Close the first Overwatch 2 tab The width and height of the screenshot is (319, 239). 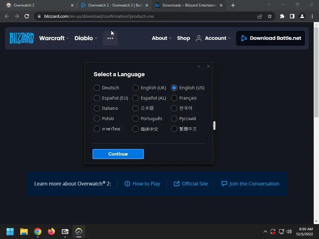(72, 5)
